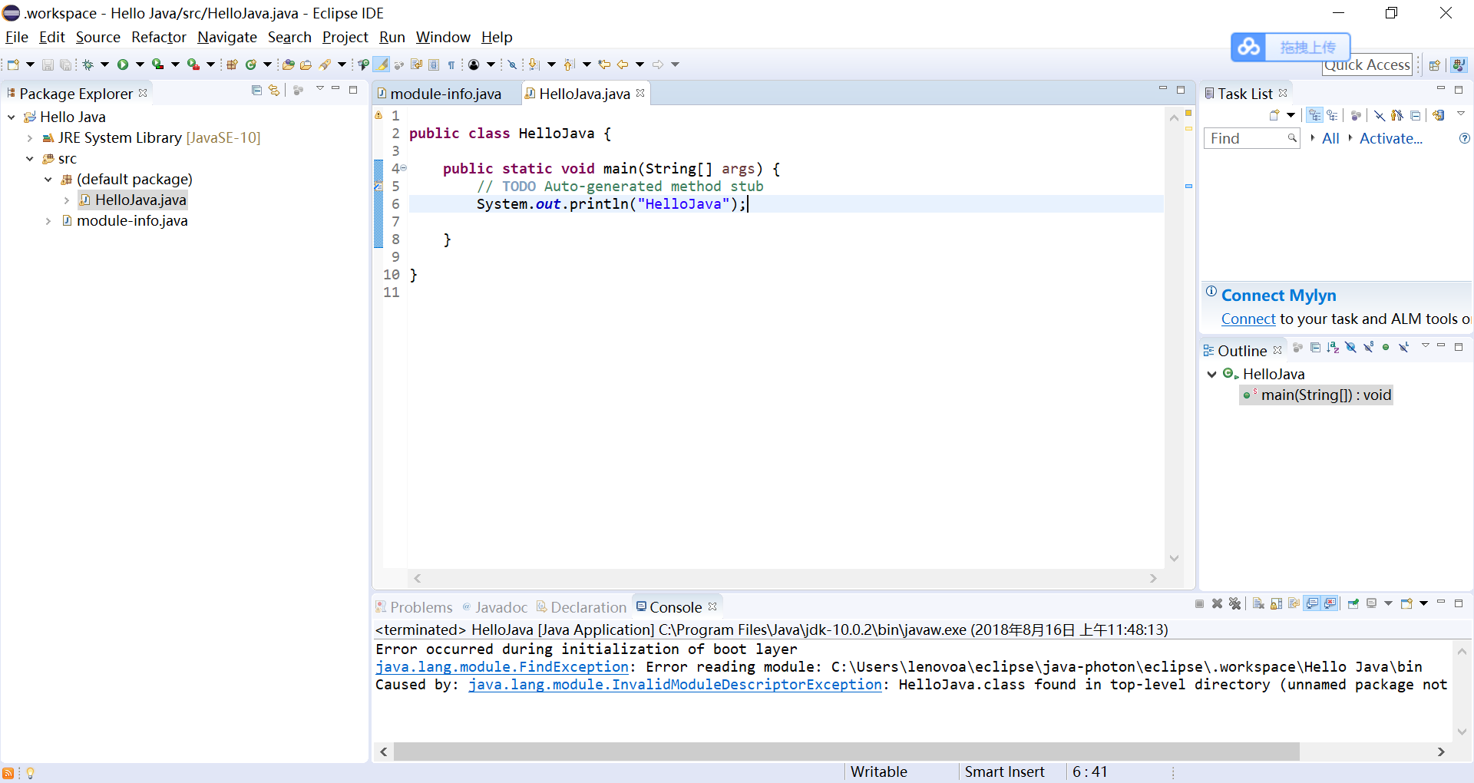Click the Last Edit Location icon

pos(604,64)
